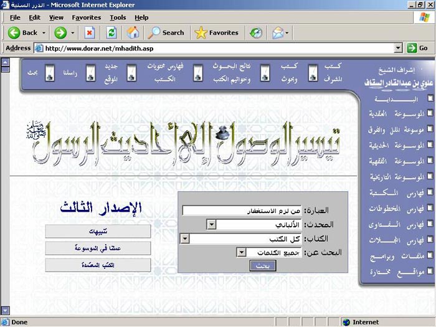
Task: Click the browser Back button
Action: [24, 32]
